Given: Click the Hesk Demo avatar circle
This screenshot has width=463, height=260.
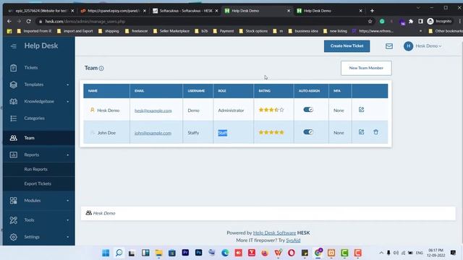Looking at the screenshot, I should pyautogui.click(x=408, y=46).
